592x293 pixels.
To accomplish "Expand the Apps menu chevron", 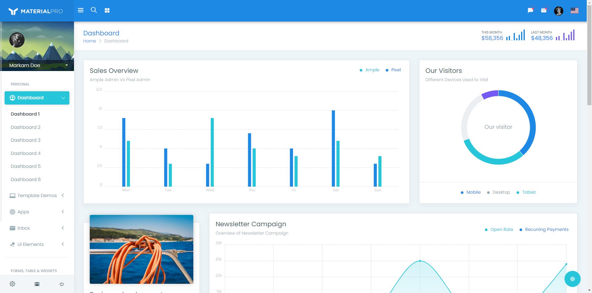I will 63,212.
